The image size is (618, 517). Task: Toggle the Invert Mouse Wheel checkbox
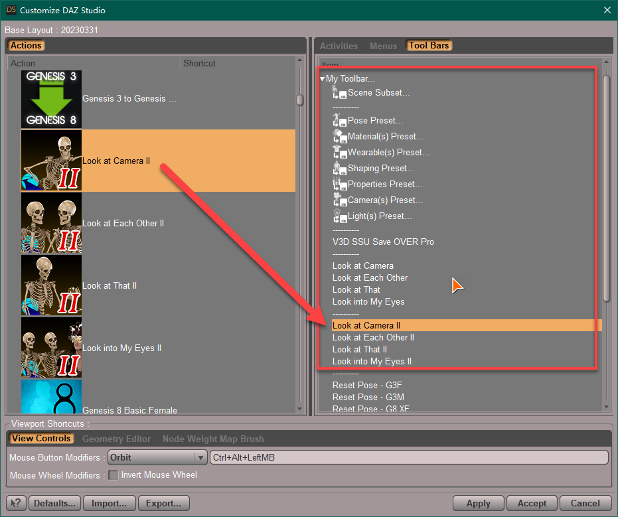[x=113, y=475]
